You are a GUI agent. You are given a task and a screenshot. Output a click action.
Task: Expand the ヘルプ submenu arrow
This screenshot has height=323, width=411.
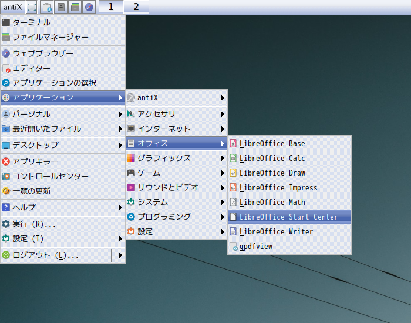click(120, 208)
